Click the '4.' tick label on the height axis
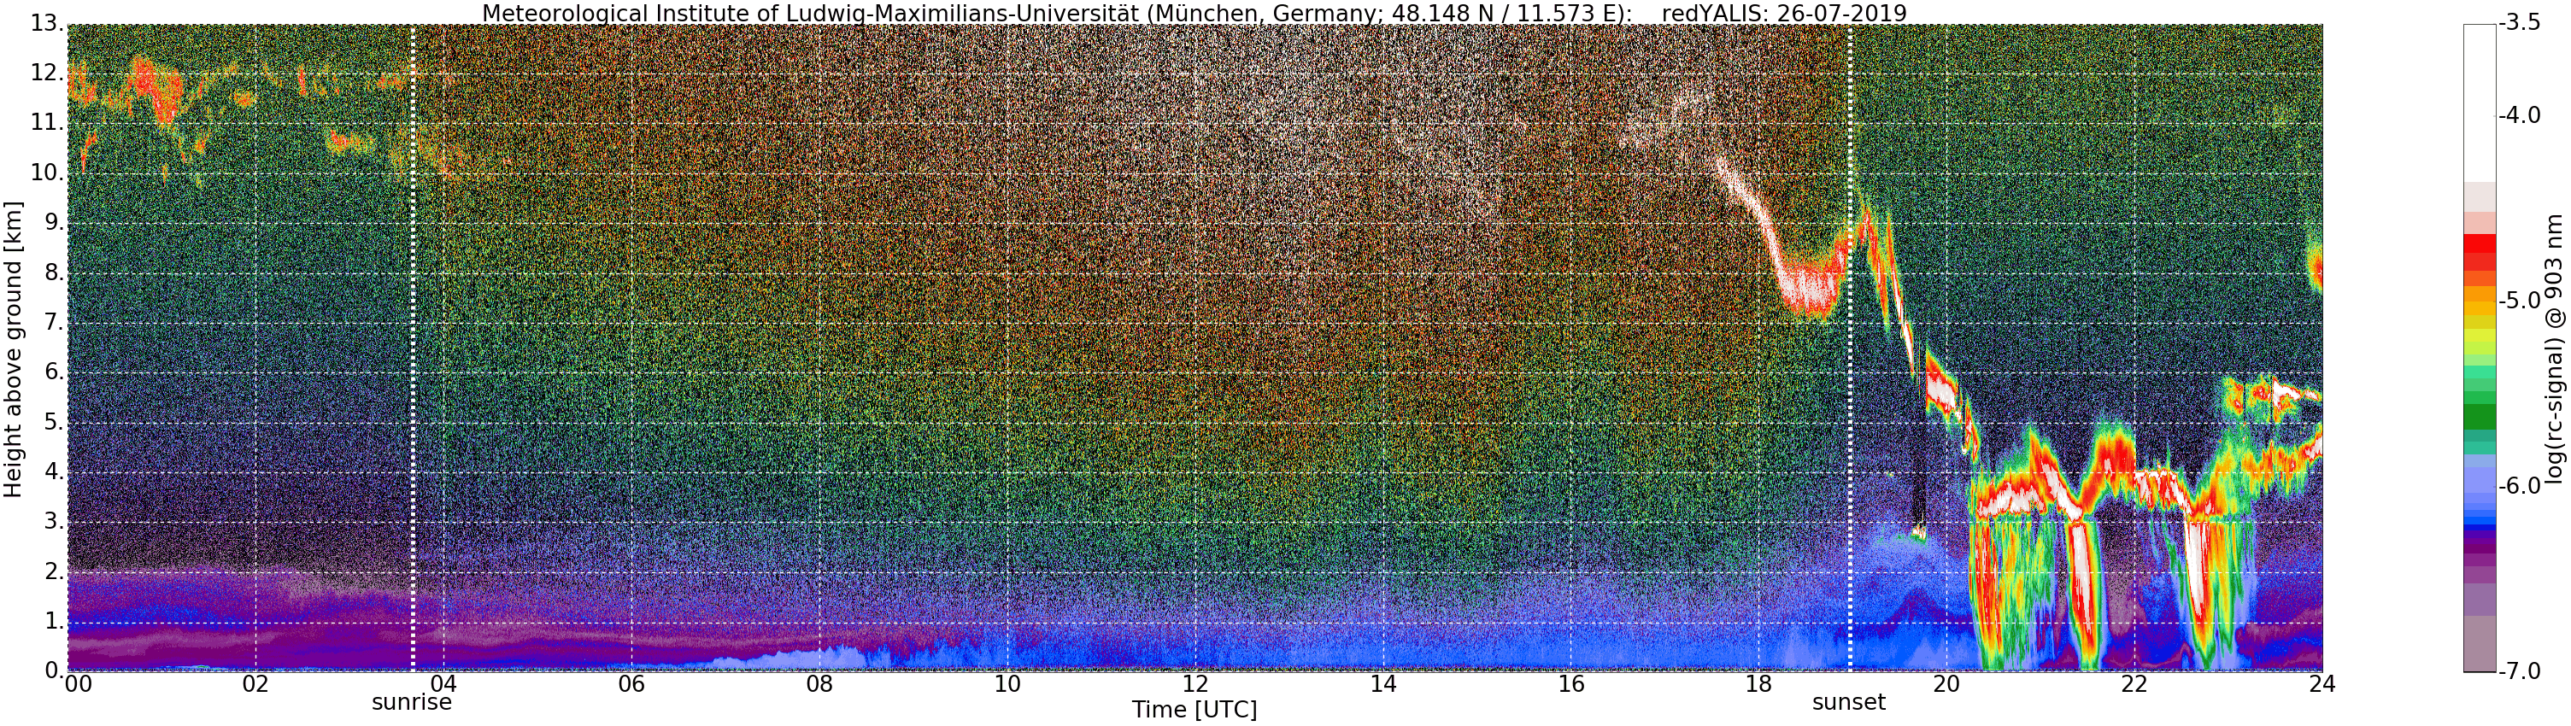 point(54,472)
